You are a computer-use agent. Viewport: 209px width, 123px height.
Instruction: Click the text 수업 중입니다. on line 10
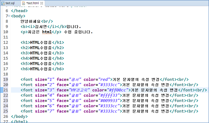(78, 32)
